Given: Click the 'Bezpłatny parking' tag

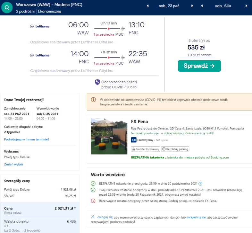Looking at the screenshot, I should pyautogui.click(x=175, y=149).
